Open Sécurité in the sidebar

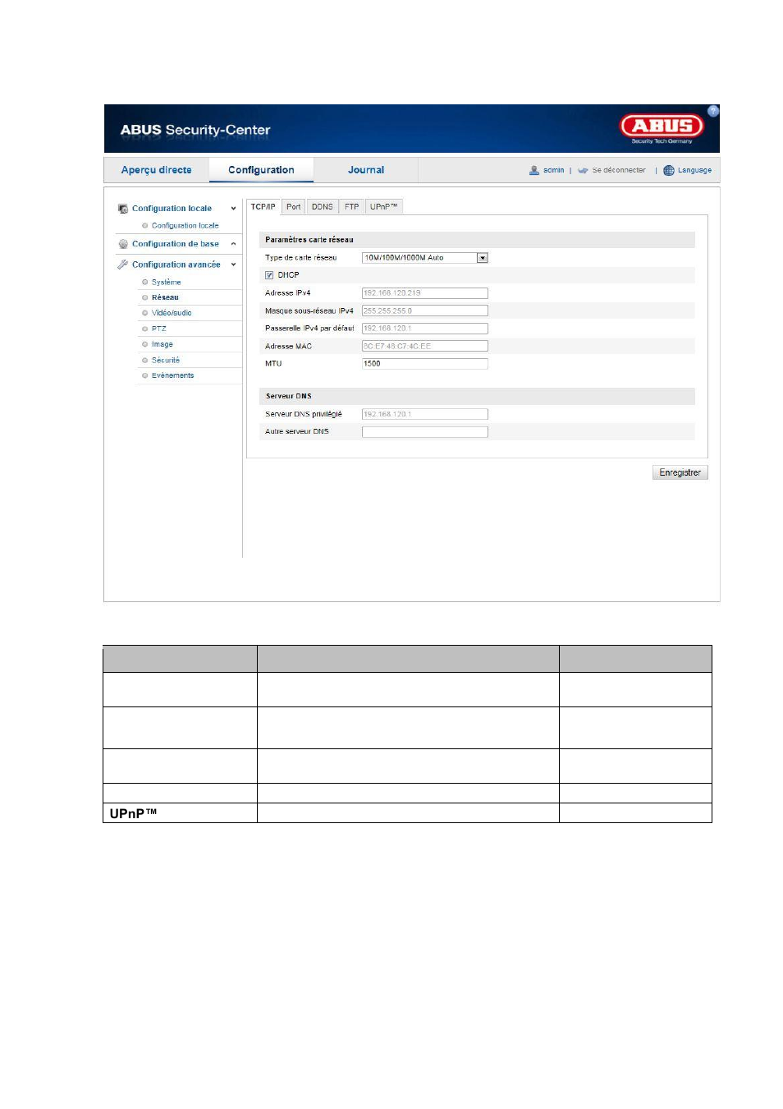(166, 360)
